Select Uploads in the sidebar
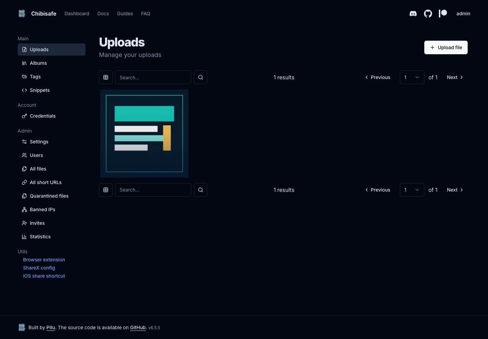Image resolution: width=488 pixels, height=339 pixels. click(52, 49)
